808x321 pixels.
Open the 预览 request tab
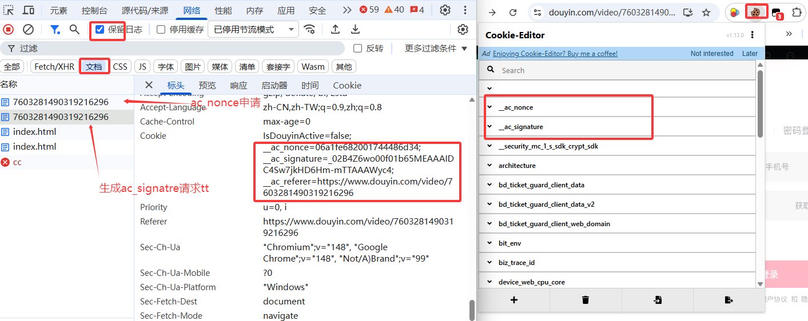[x=207, y=85]
